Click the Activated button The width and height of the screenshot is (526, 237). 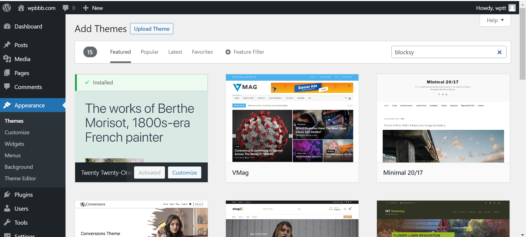coord(149,173)
